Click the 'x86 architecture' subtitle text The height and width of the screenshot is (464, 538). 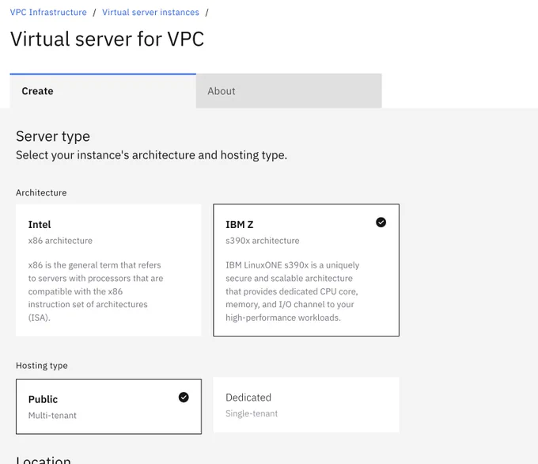tap(60, 241)
